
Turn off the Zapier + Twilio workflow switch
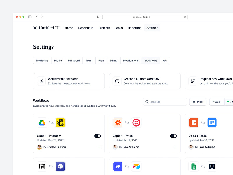pos(173,136)
